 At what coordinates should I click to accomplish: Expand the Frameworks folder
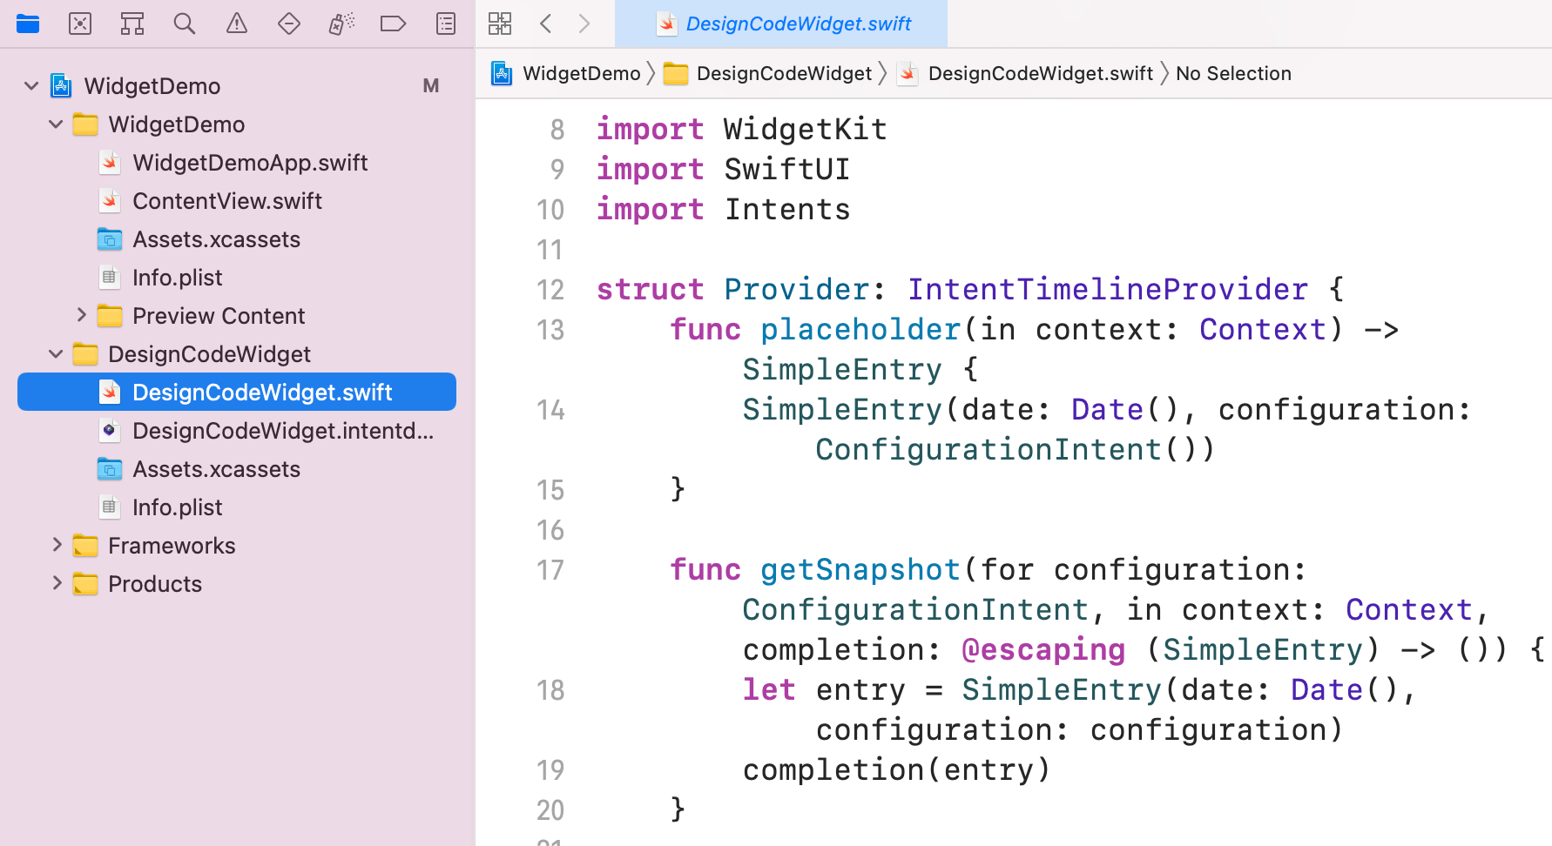coord(57,545)
